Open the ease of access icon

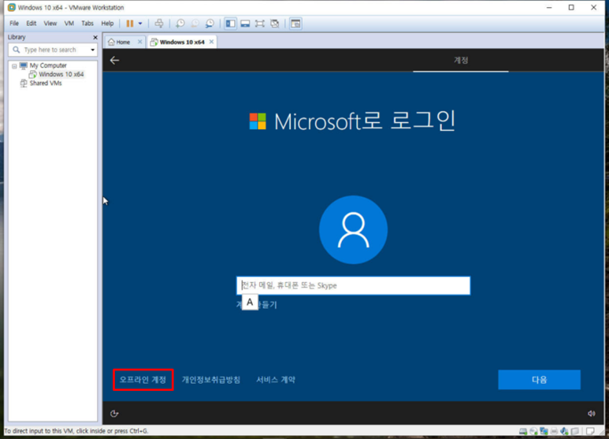(x=114, y=413)
